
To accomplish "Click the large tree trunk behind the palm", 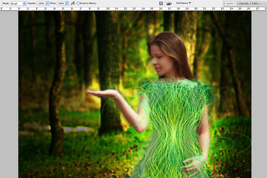I will [109, 67].
